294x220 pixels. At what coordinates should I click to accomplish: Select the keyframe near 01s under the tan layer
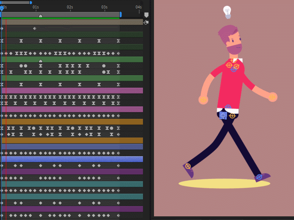35,29
